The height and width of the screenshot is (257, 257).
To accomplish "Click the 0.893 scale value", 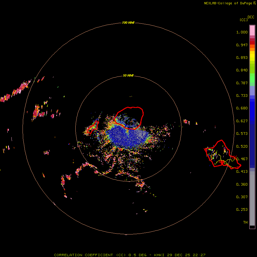I will click(242, 57).
